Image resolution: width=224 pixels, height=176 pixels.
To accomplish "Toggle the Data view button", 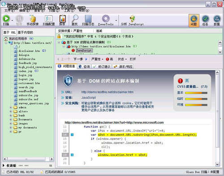I will 217,21.
